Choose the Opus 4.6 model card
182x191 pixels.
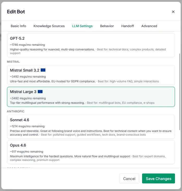(x=91, y=152)
